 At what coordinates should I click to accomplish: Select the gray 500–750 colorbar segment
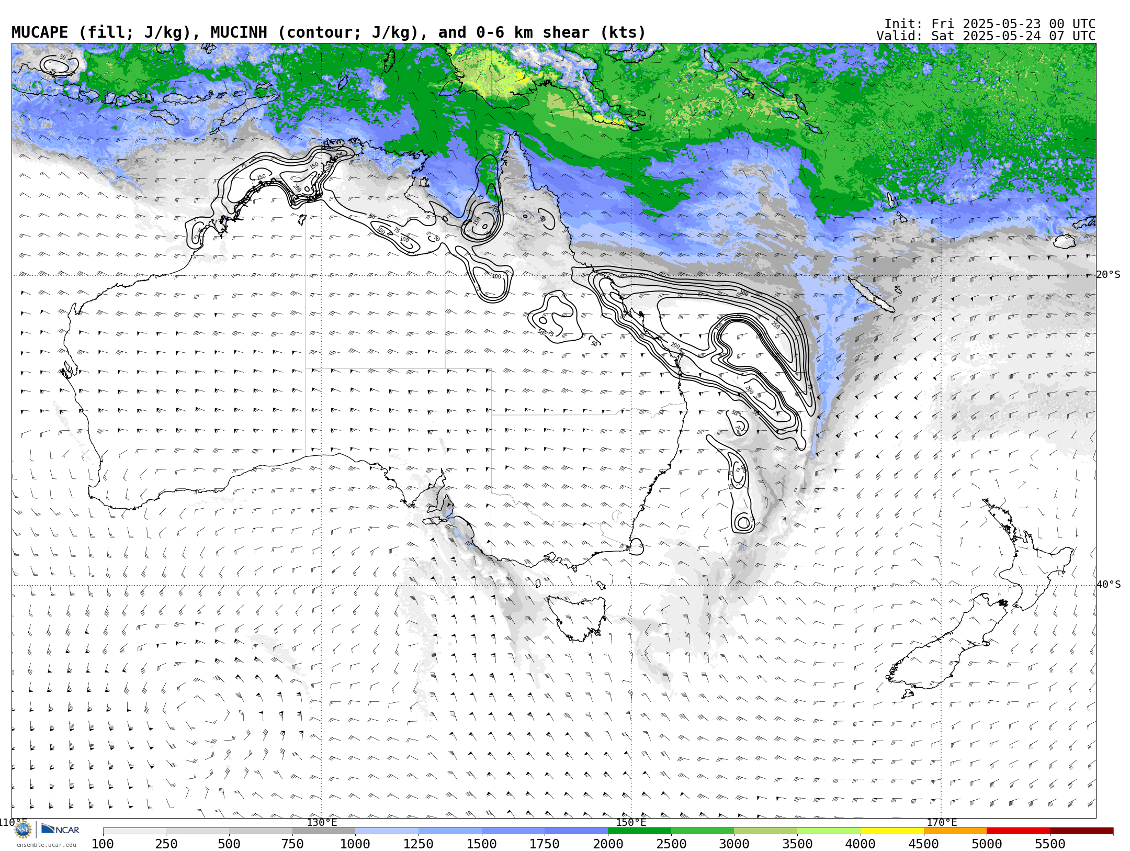point(261,831)
